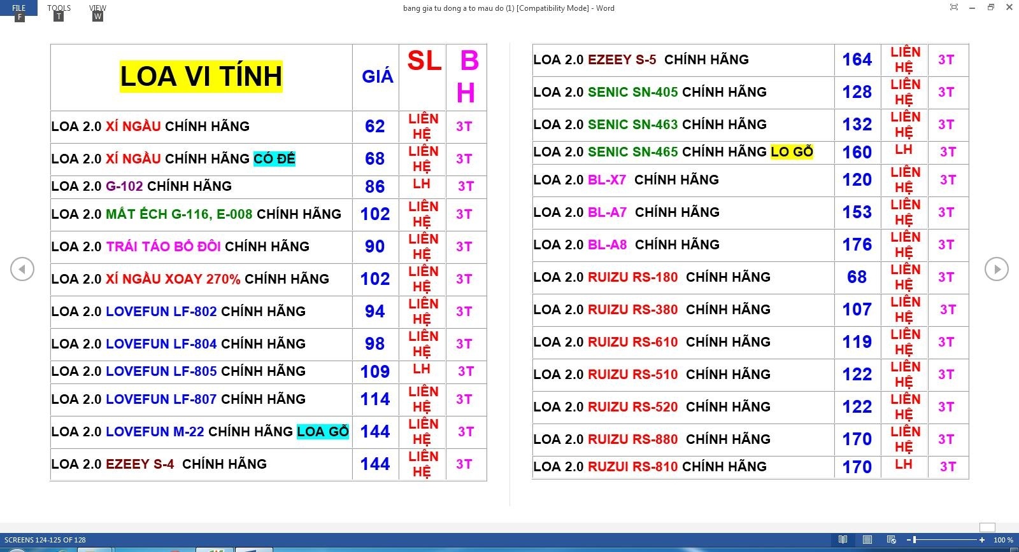Click the zoom slider handle

pos(915,539)
